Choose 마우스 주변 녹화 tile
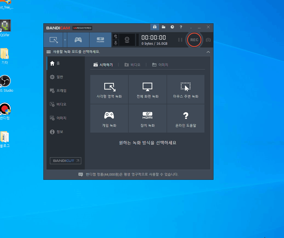The width and height of the screenshot is (284, 238). tap(186, 89)
